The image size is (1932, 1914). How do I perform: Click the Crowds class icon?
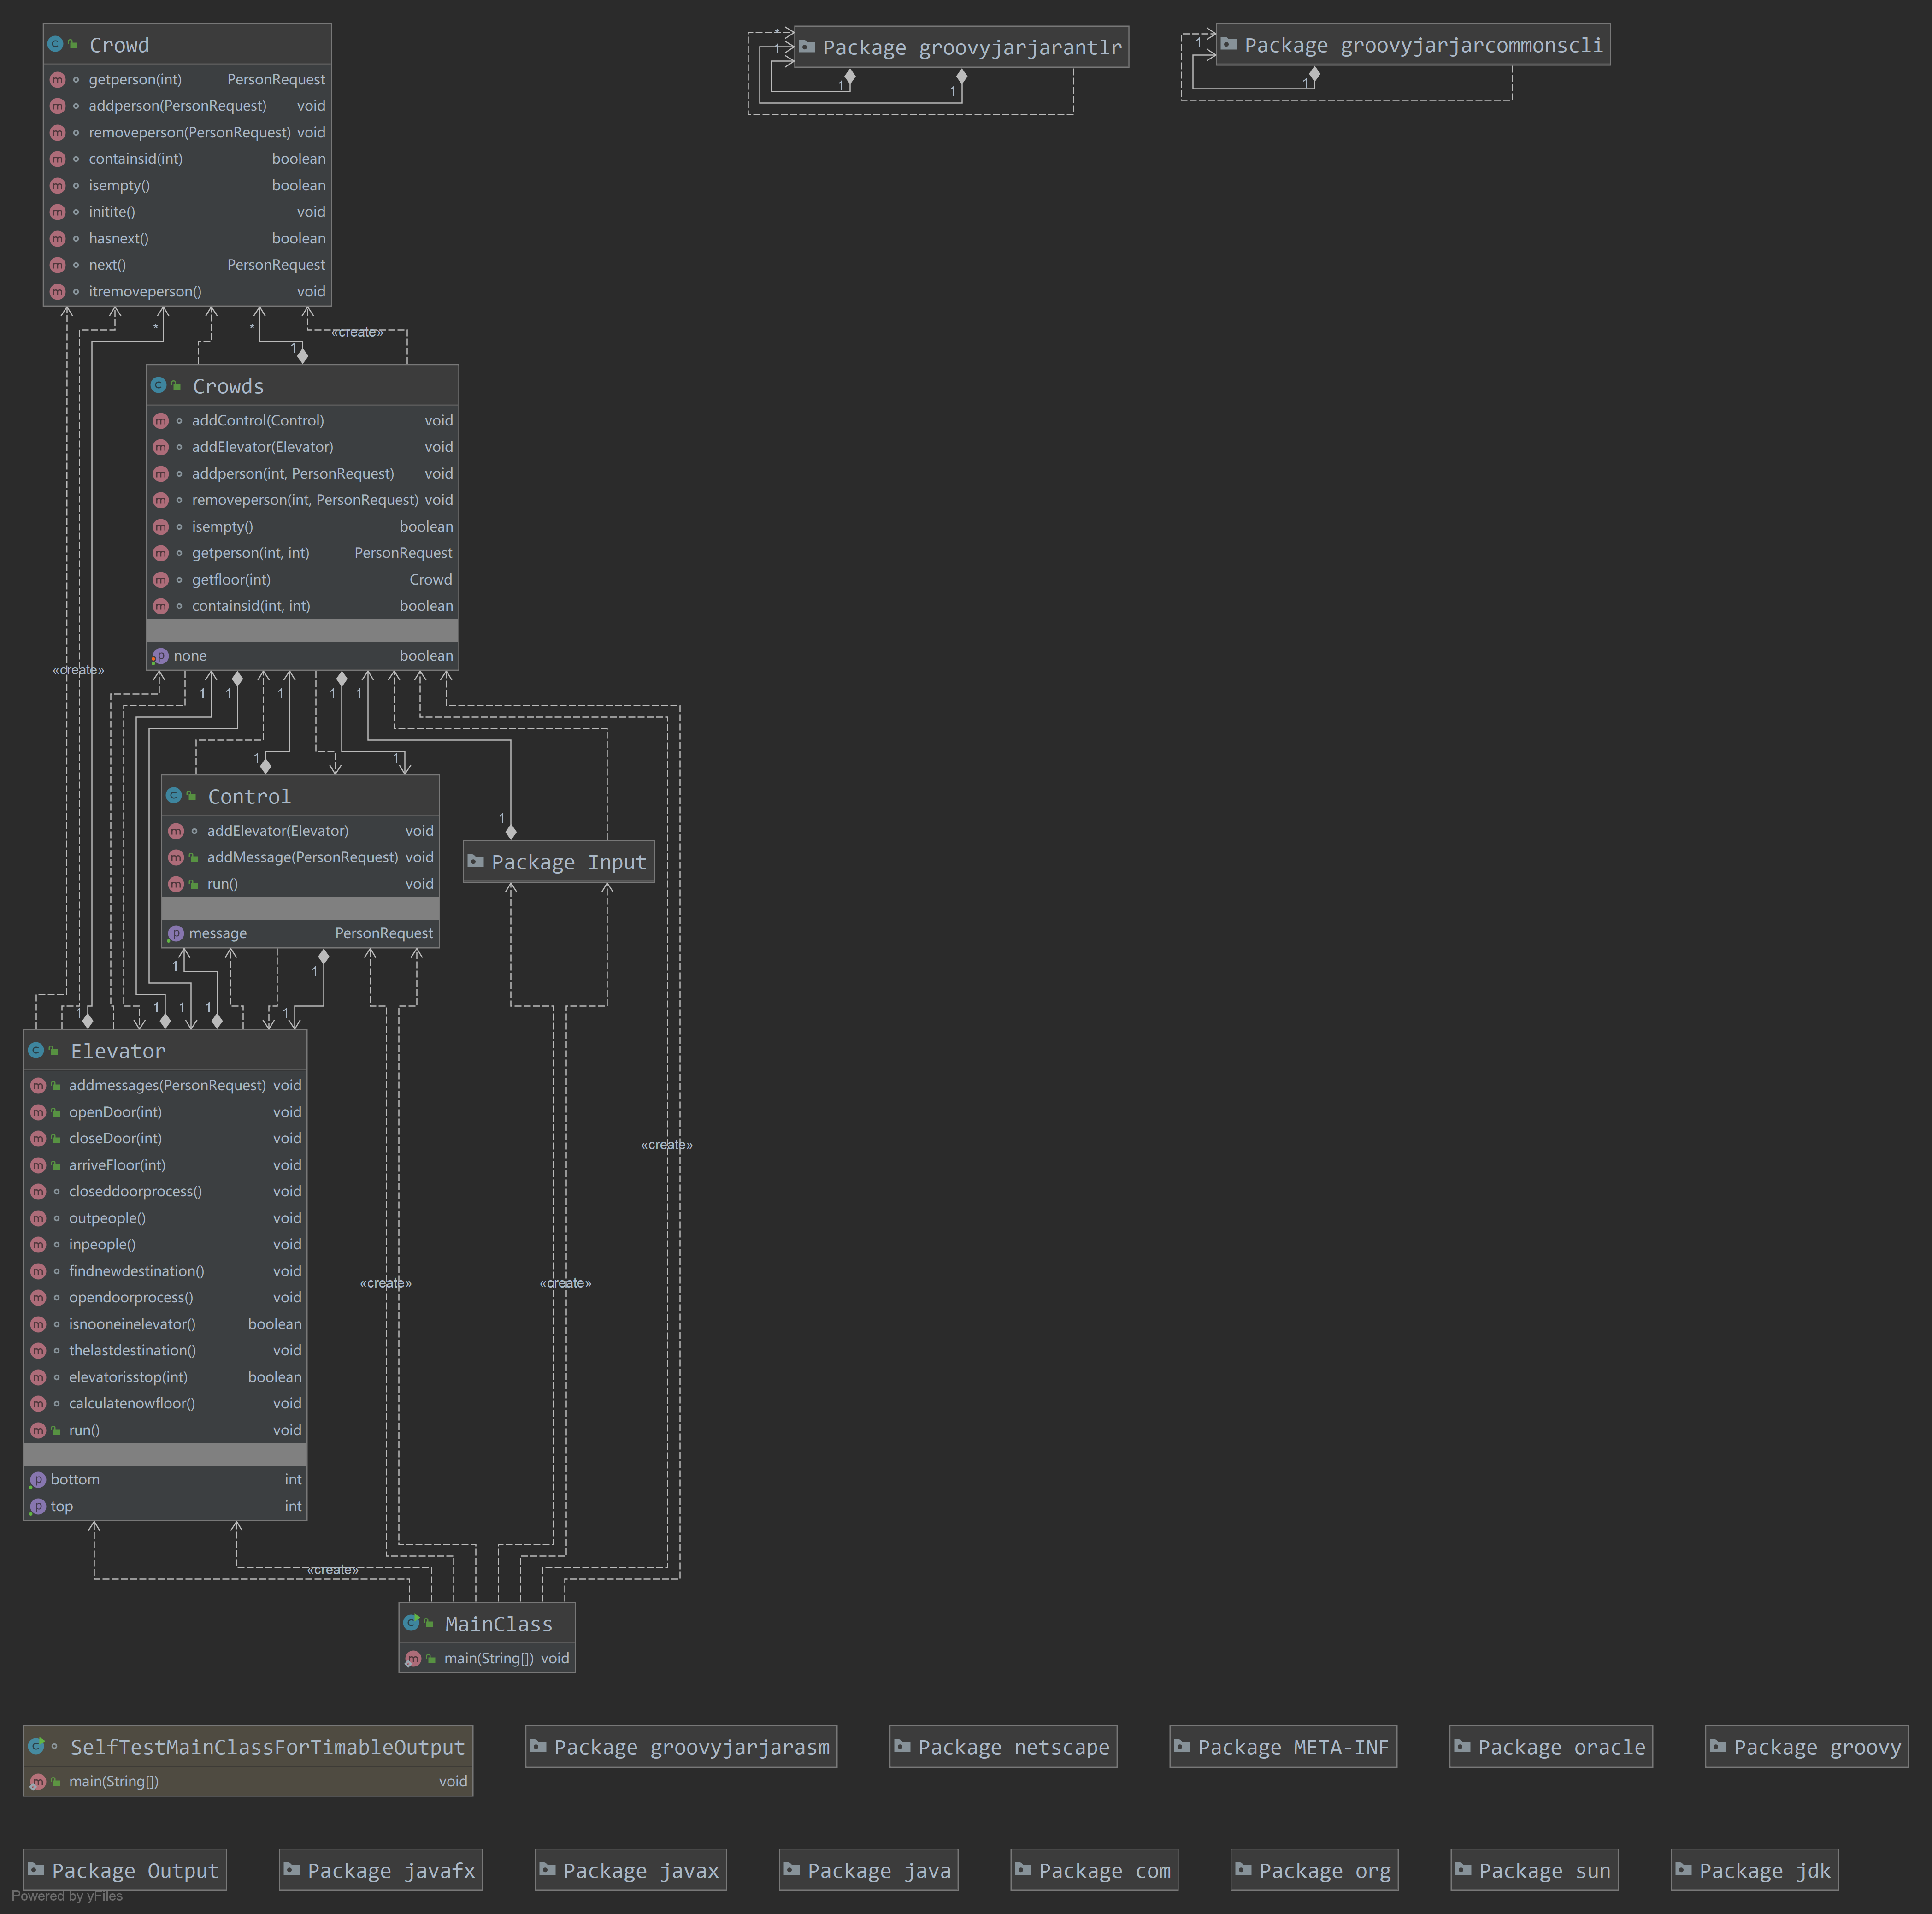point(158,385)
